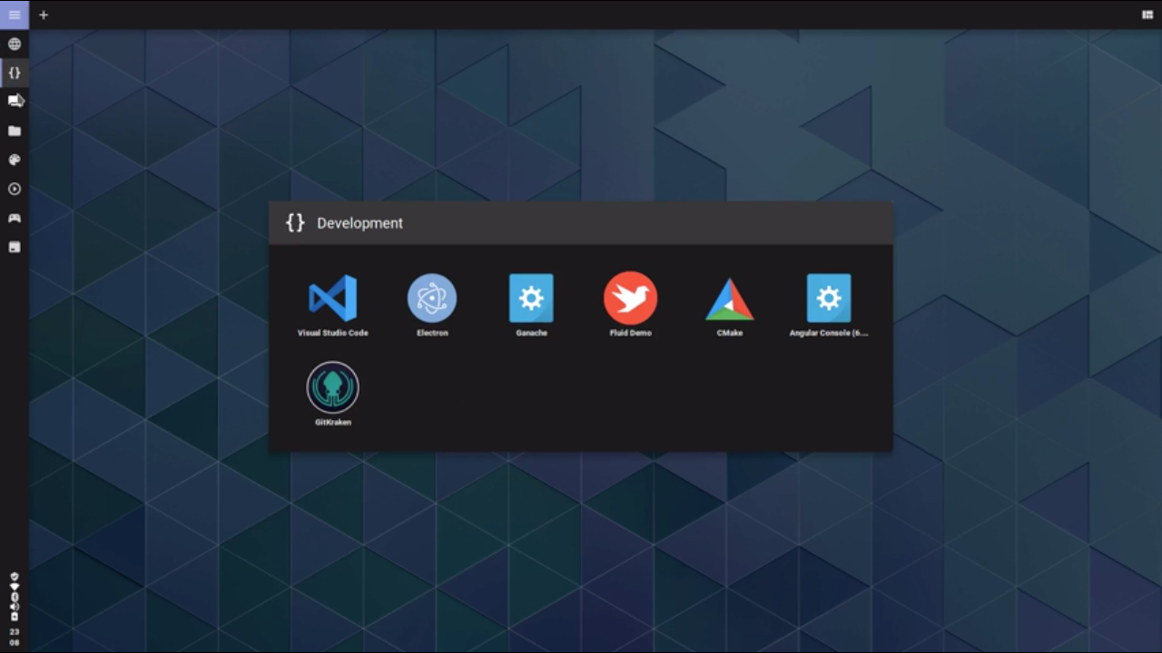
Task: Open Fluid Demo application
Action: (x=630, y=299)
